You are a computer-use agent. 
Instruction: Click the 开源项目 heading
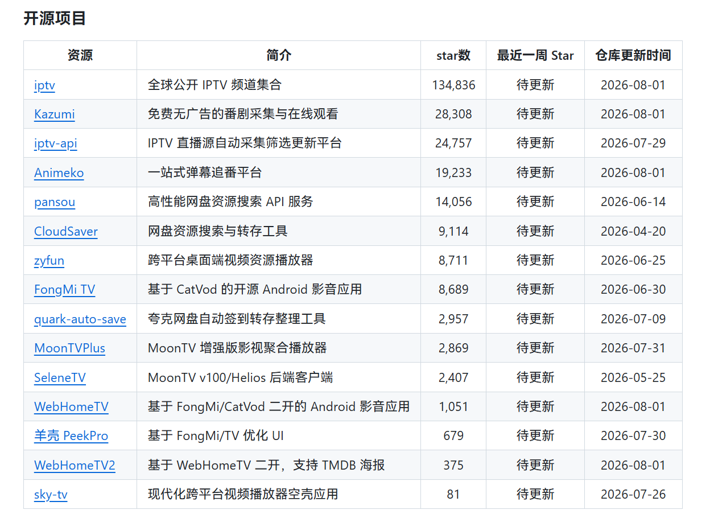click(55, 18)
